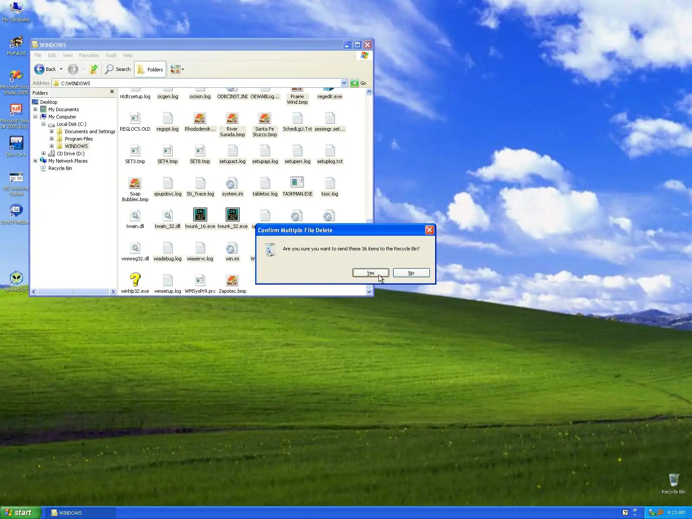Go back using the Back toolbar button
The height and width of the screenshot is (519, 692).
[45, 69]
